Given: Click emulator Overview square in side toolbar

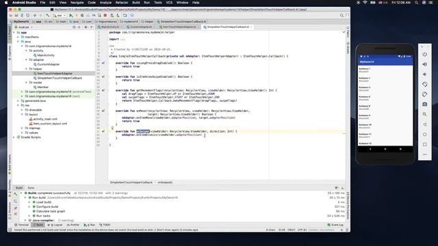Looking at the screenshot, I should pyautogui.click(x=424, y=144).
